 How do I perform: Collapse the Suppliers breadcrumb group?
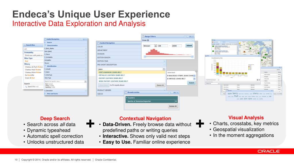click(127, 98)
